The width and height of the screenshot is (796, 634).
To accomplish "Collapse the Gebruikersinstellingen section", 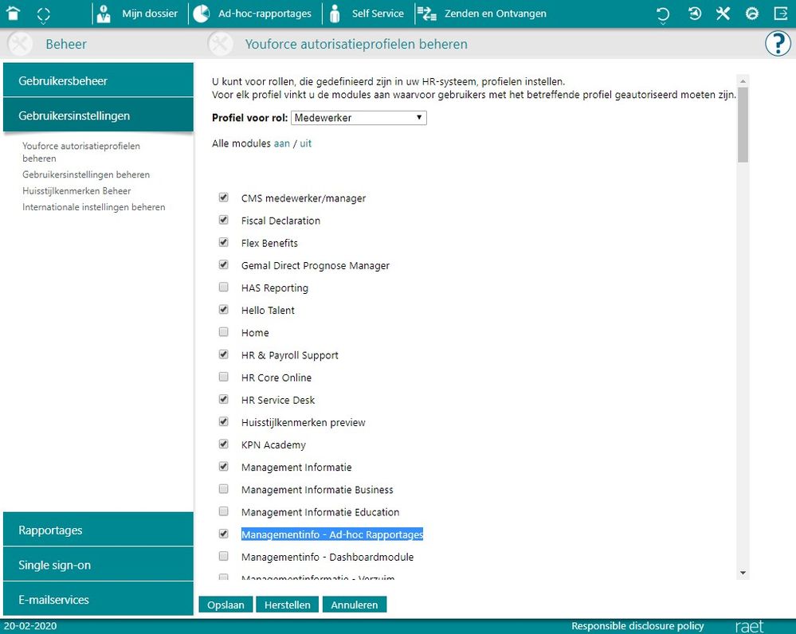I will [x=98, y=115].
